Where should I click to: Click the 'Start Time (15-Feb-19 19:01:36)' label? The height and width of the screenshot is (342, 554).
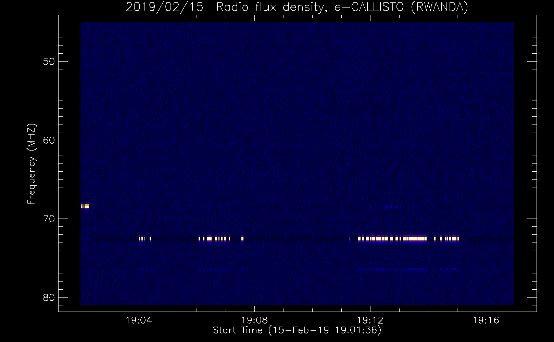pyautogui.click(x=297, y=330)
